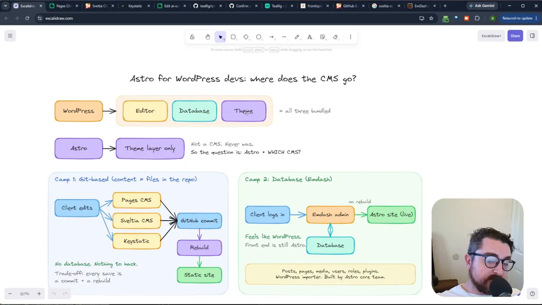Select the purple Rebuild box
This screenshot has height=305, width=542.
pos(199,248)
